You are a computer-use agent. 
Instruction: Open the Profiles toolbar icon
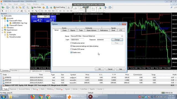(7, 7)
